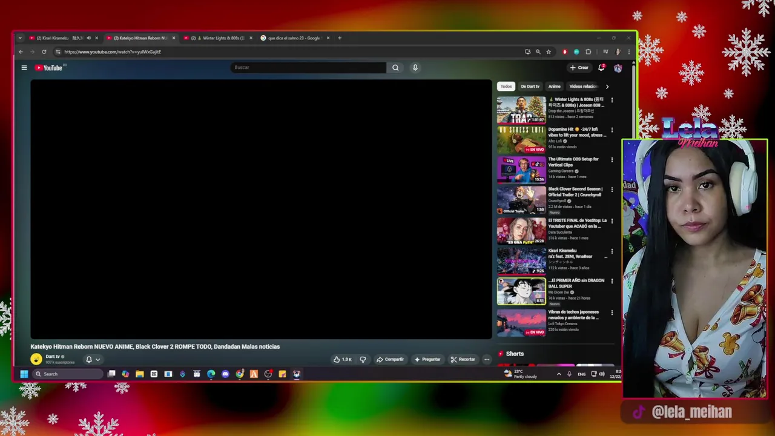Go back with the browser back arrow

[x=21, y=52]
